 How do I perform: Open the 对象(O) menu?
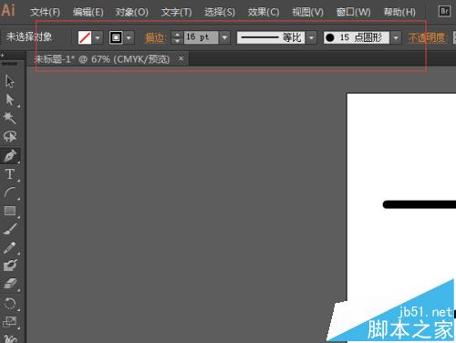(x=131, y=12)
